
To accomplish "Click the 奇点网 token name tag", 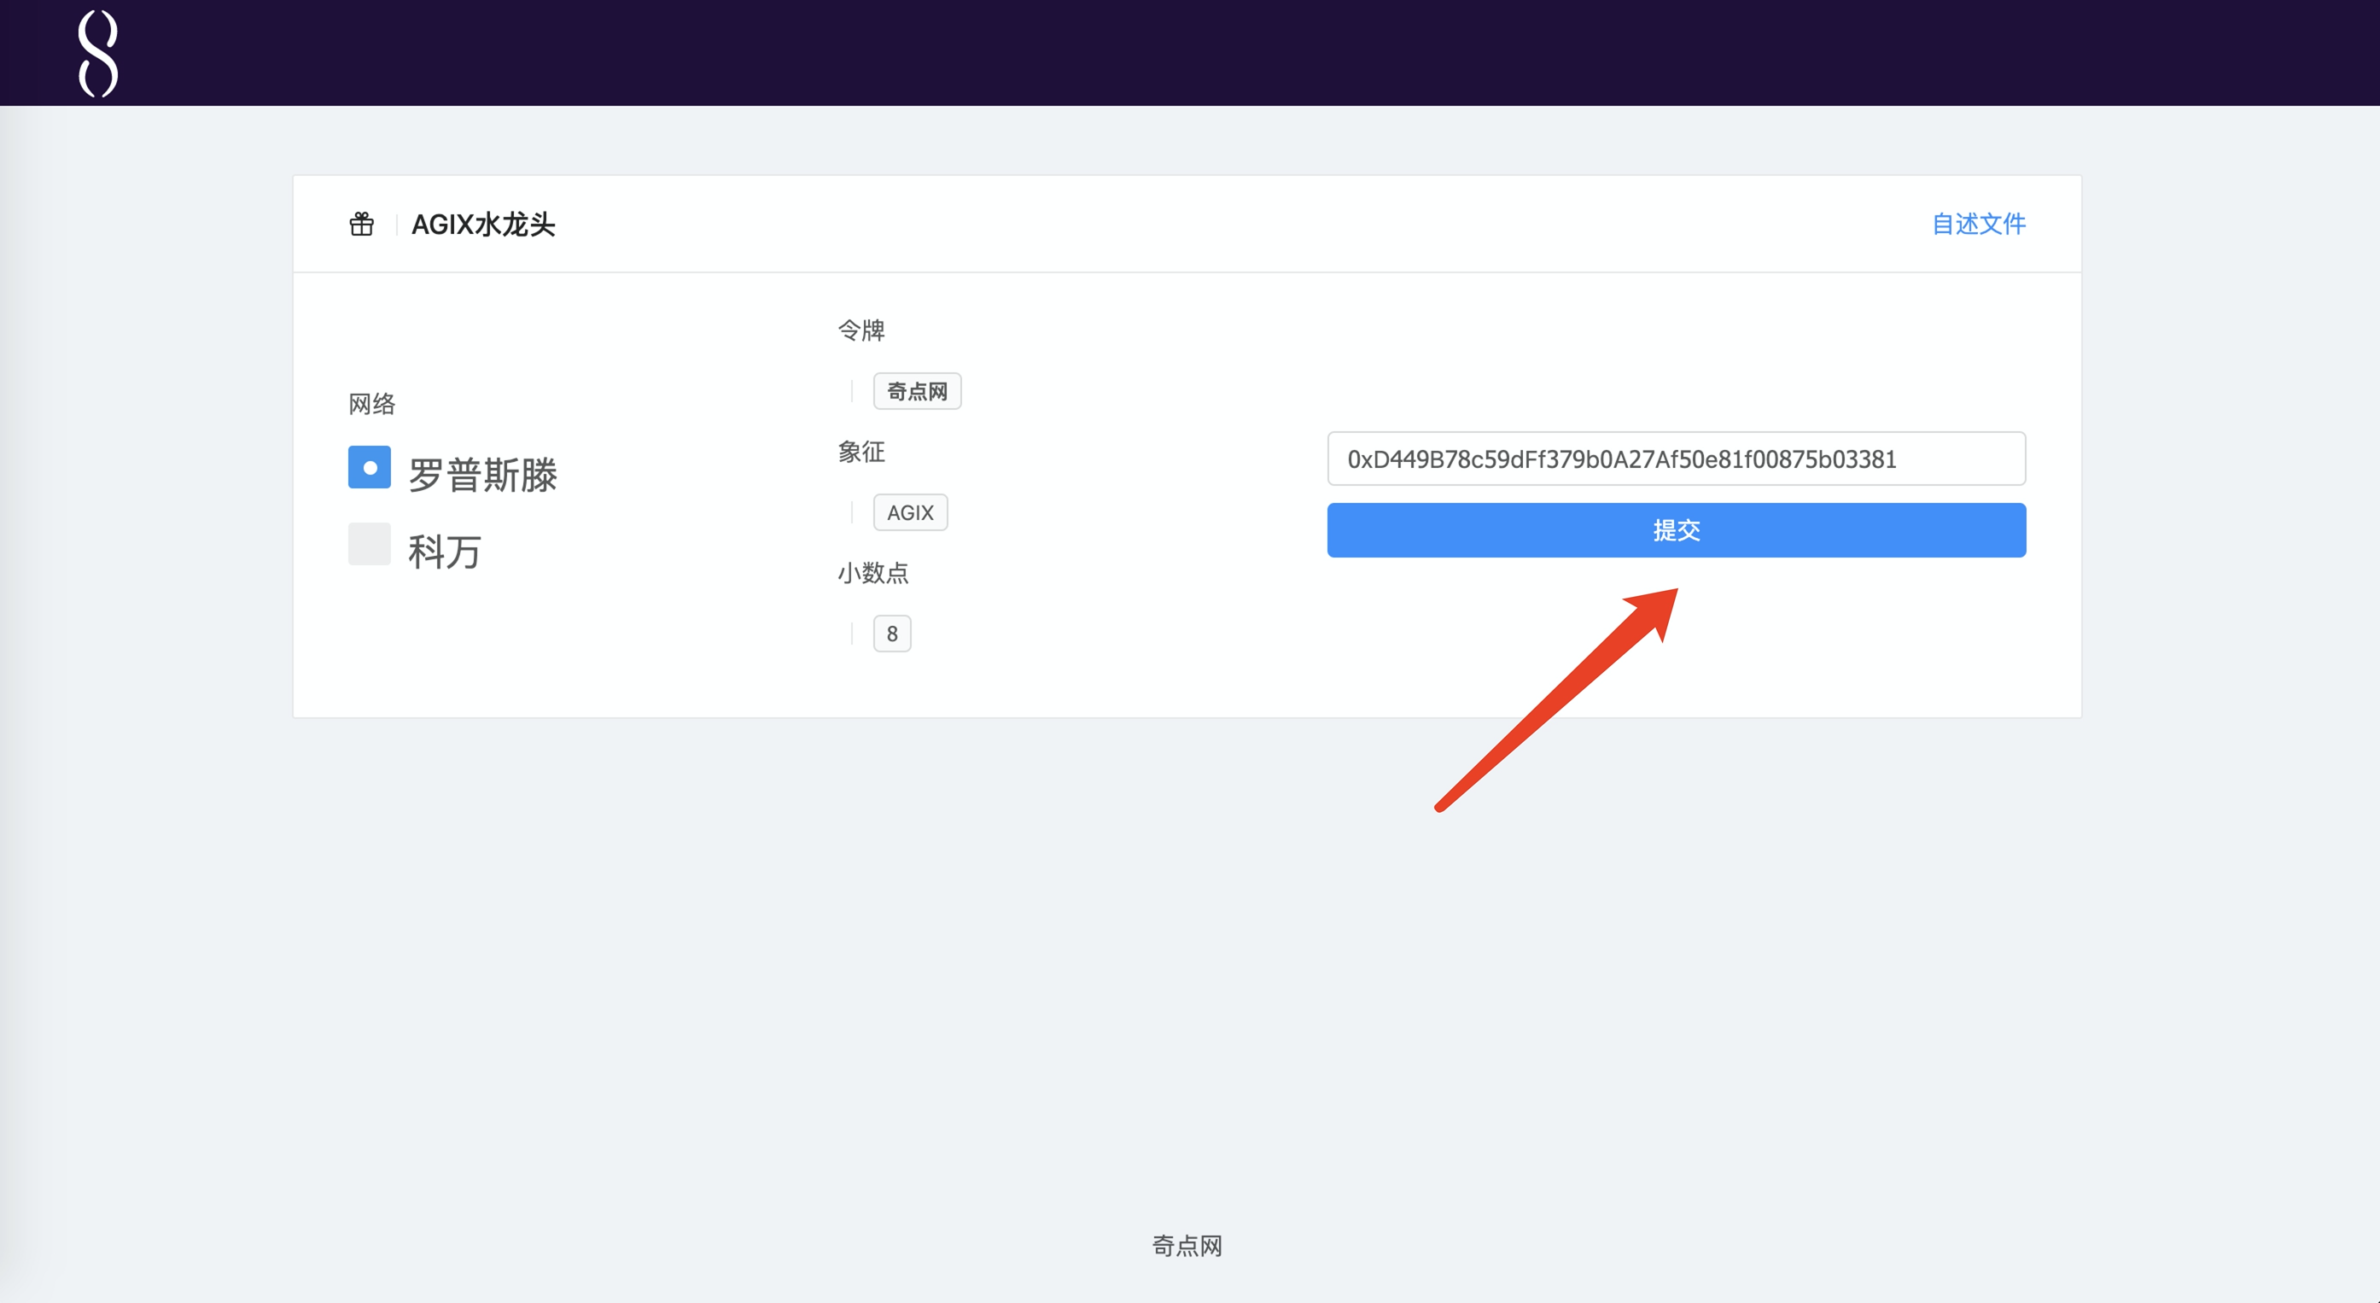I will [x=917, y=392].
